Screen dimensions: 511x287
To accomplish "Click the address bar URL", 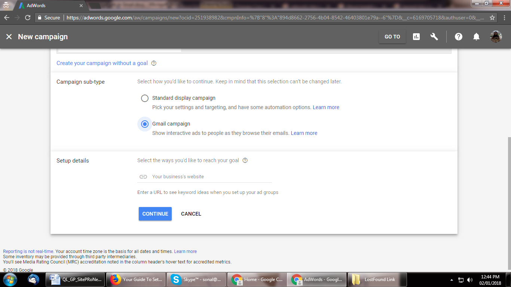I will [x=275, y=18].
